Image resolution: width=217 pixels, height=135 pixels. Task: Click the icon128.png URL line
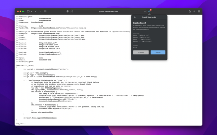click(50, 39)
